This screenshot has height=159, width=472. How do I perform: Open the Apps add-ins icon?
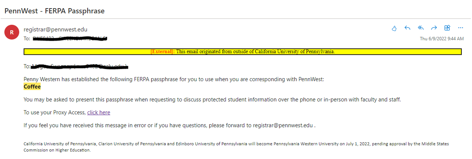[x=447, y=28]
